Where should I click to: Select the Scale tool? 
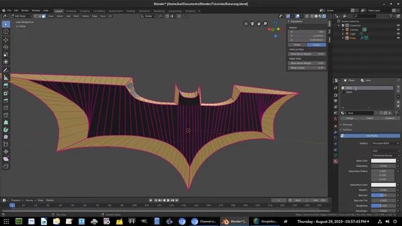(x=6, y=55)
